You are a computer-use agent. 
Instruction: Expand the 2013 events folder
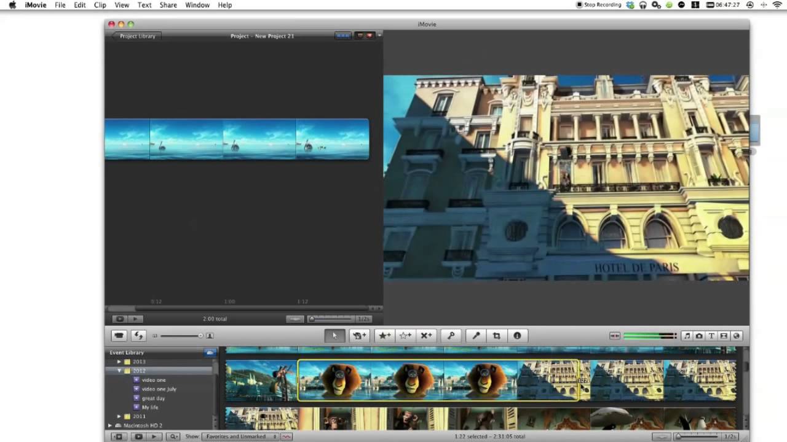[119, 362]
